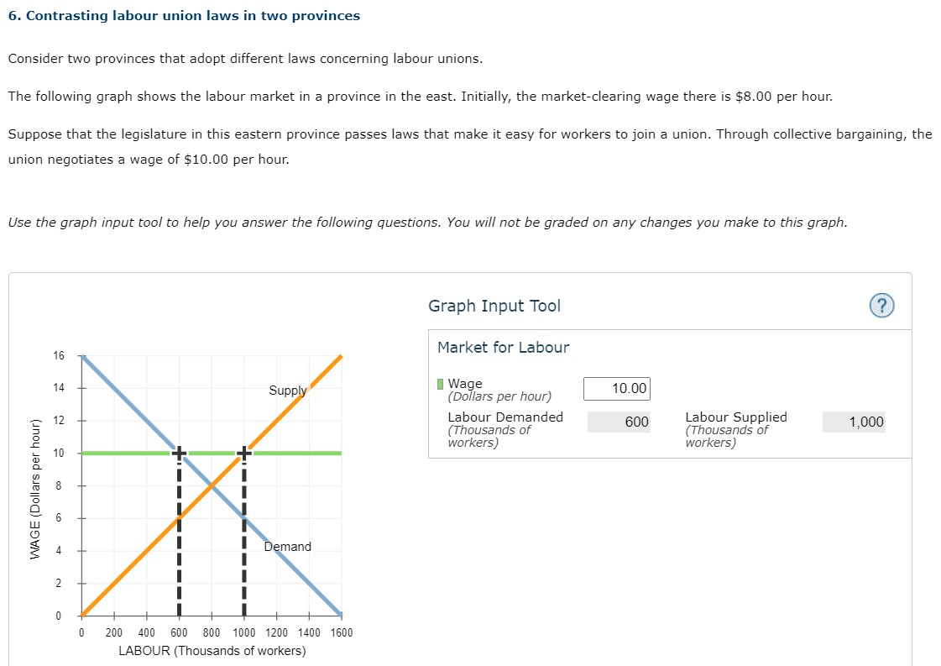Click the Graph Input Tool title

tap(494, 306)
